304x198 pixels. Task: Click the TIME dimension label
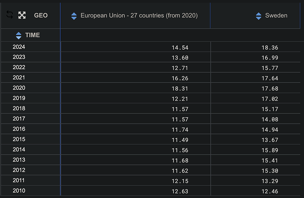(33, 35)
